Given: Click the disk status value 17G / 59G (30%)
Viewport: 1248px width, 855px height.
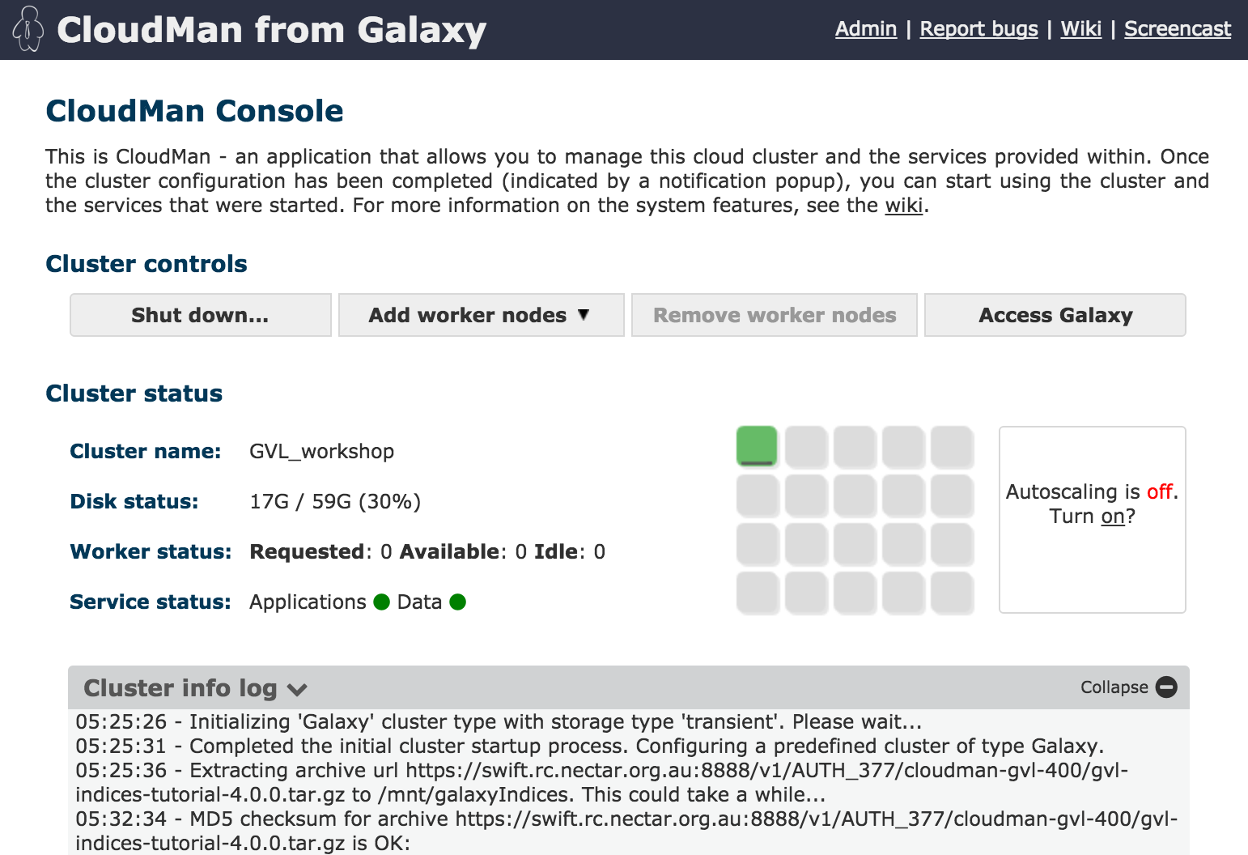Looking at the screenshot, I should pos(335,501).
